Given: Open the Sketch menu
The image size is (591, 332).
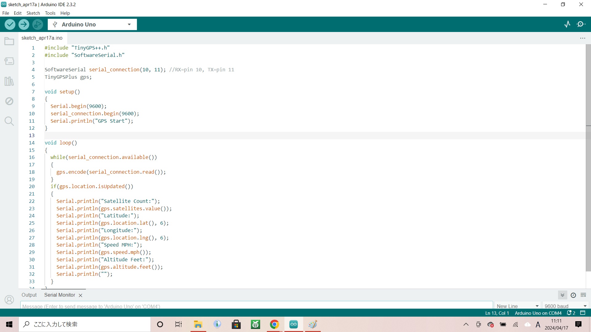Looking at the screenshot, I should 33,13.
